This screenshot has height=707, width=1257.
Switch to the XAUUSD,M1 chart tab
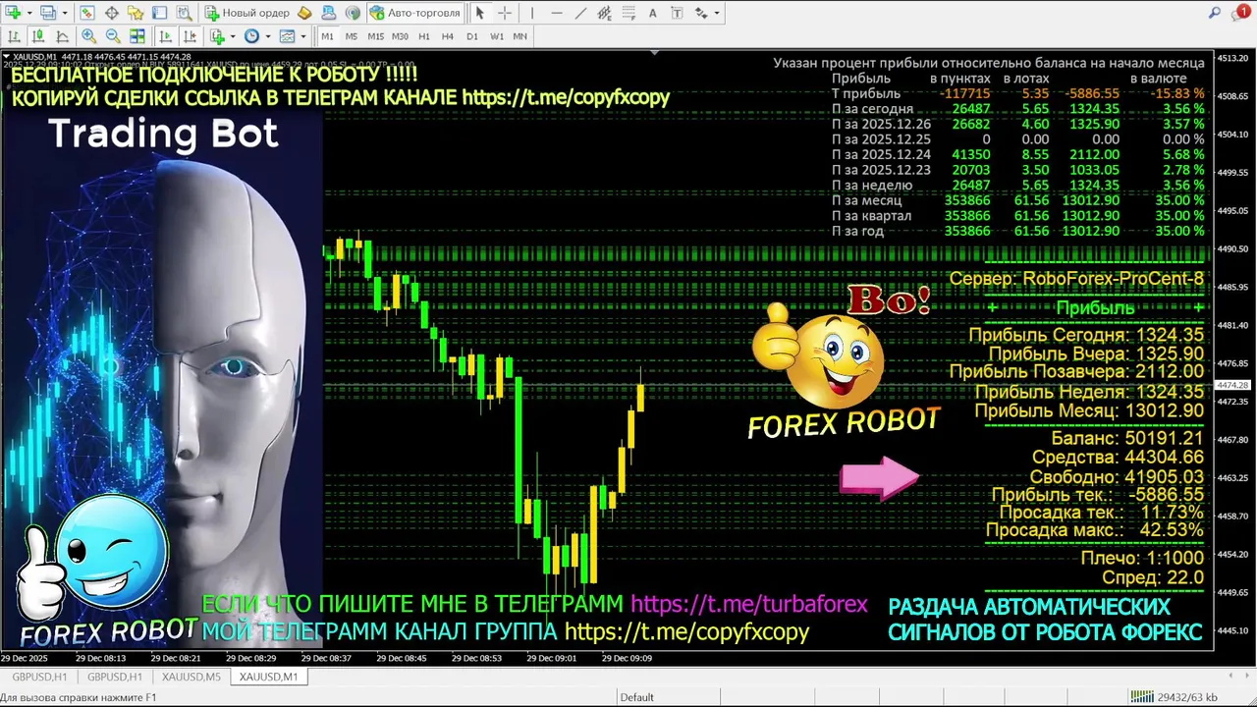click(x=269, y=677)
